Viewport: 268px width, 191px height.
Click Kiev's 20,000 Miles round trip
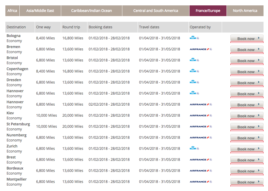click(73, 115)
